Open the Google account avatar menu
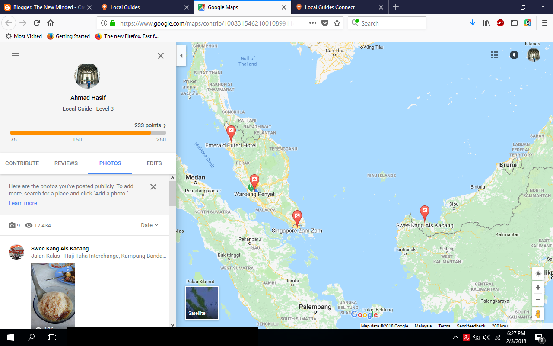553x346 pixels. (x=534, y=55)
